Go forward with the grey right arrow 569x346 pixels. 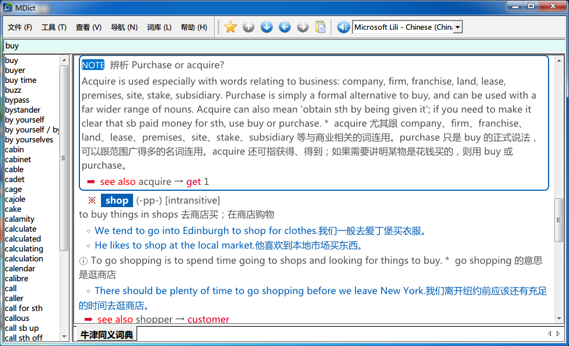click(303, 27)
